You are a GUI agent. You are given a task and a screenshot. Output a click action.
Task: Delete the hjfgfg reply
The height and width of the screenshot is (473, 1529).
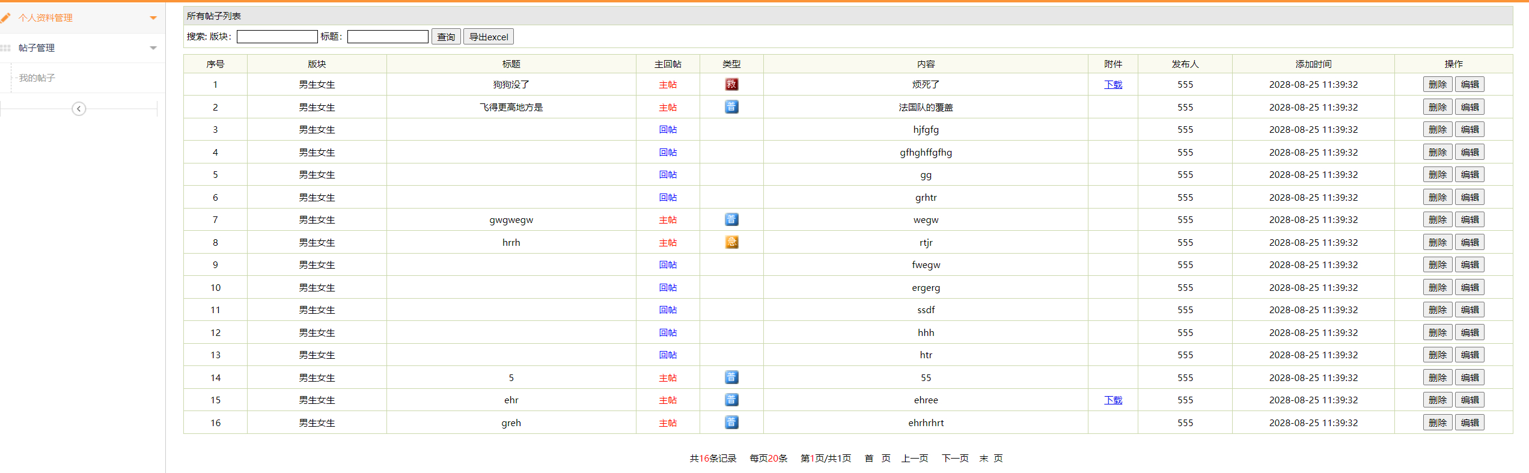pos(1438,129)
